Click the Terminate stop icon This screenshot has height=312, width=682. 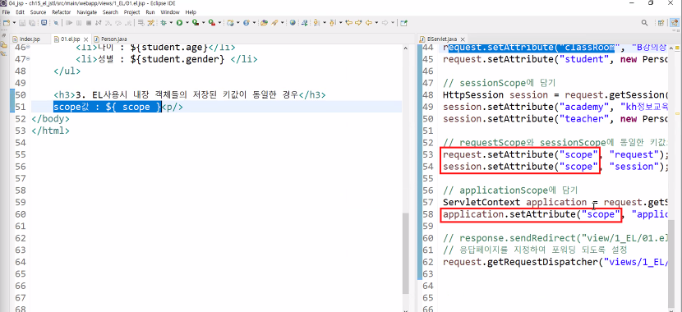coord(89,23)
